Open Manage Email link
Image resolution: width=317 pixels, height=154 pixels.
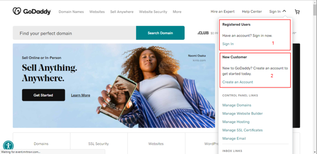click(234, 138)
